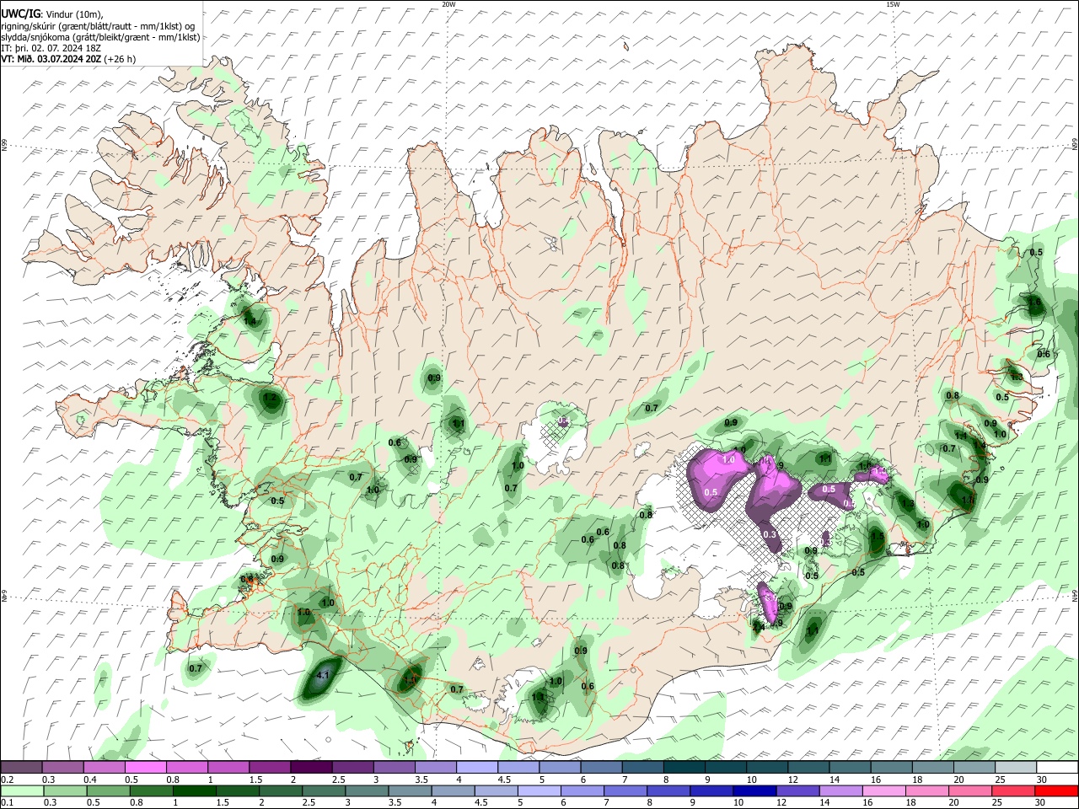
Task: Click the '1.5' rainfall value on the map
Action: pyautogui.click(x=878, y=537)
